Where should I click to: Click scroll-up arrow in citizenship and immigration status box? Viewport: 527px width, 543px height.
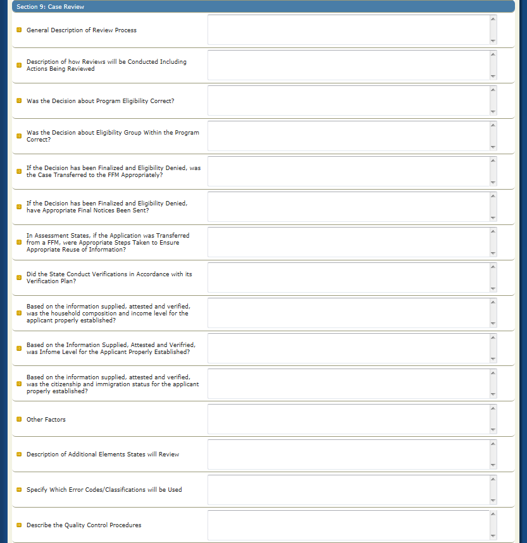[493, 372]
